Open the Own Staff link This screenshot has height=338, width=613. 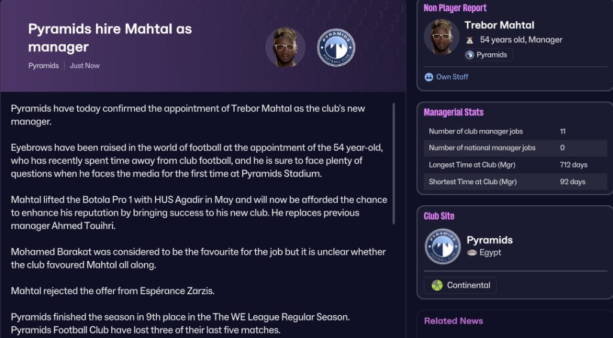[452, 77]
